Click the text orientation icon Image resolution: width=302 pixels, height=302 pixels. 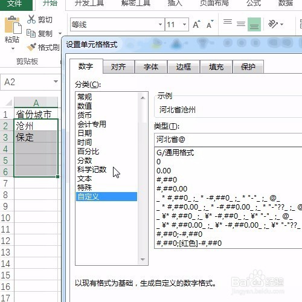coord(272,24)
